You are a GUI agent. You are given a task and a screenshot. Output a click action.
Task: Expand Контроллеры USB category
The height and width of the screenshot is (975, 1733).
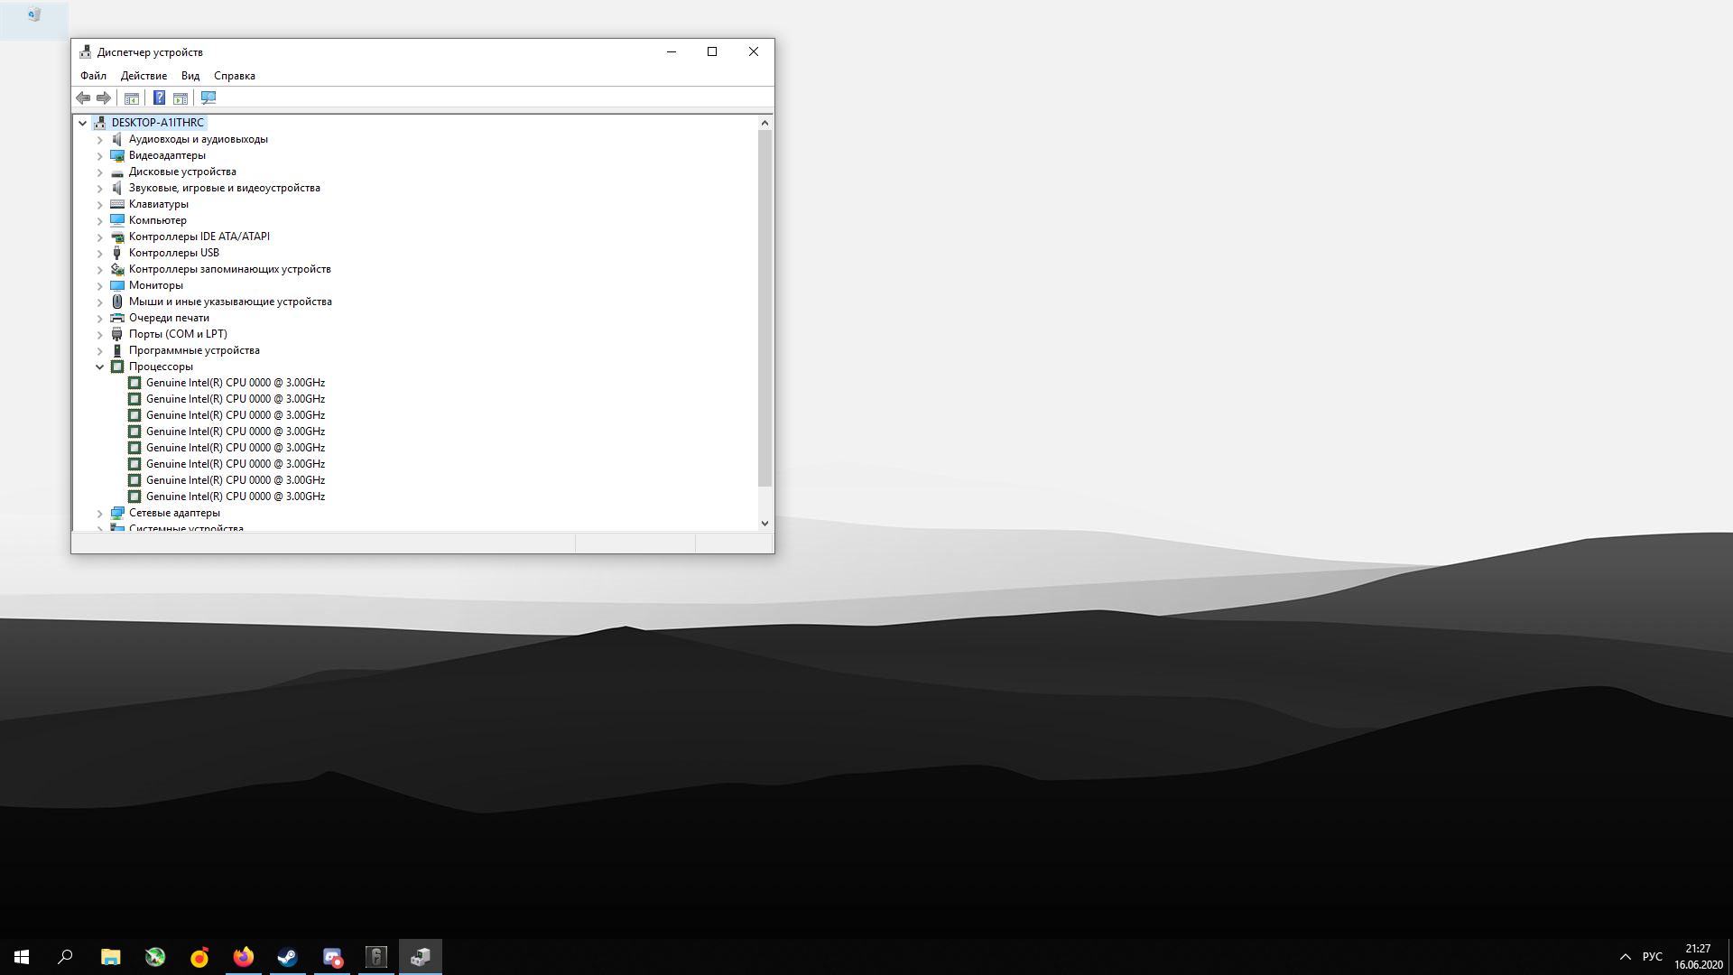point(100,253)
